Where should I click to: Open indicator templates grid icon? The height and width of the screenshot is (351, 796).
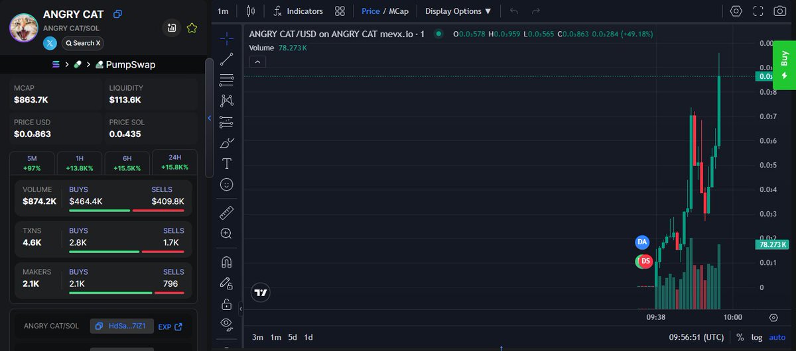click(x=340, y=11)
